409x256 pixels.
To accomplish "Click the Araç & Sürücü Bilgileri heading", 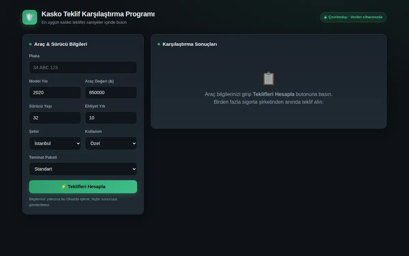I will [x=61, y=44].
